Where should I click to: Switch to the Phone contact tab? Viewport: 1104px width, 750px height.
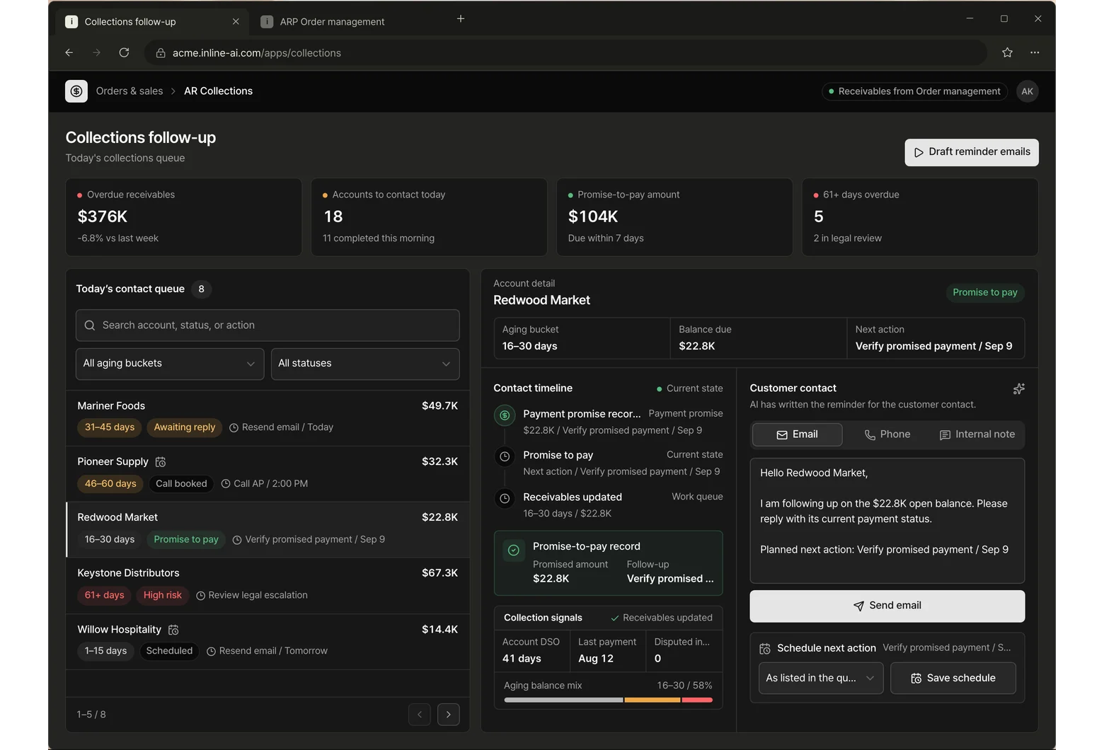click(x=887, y=434)
